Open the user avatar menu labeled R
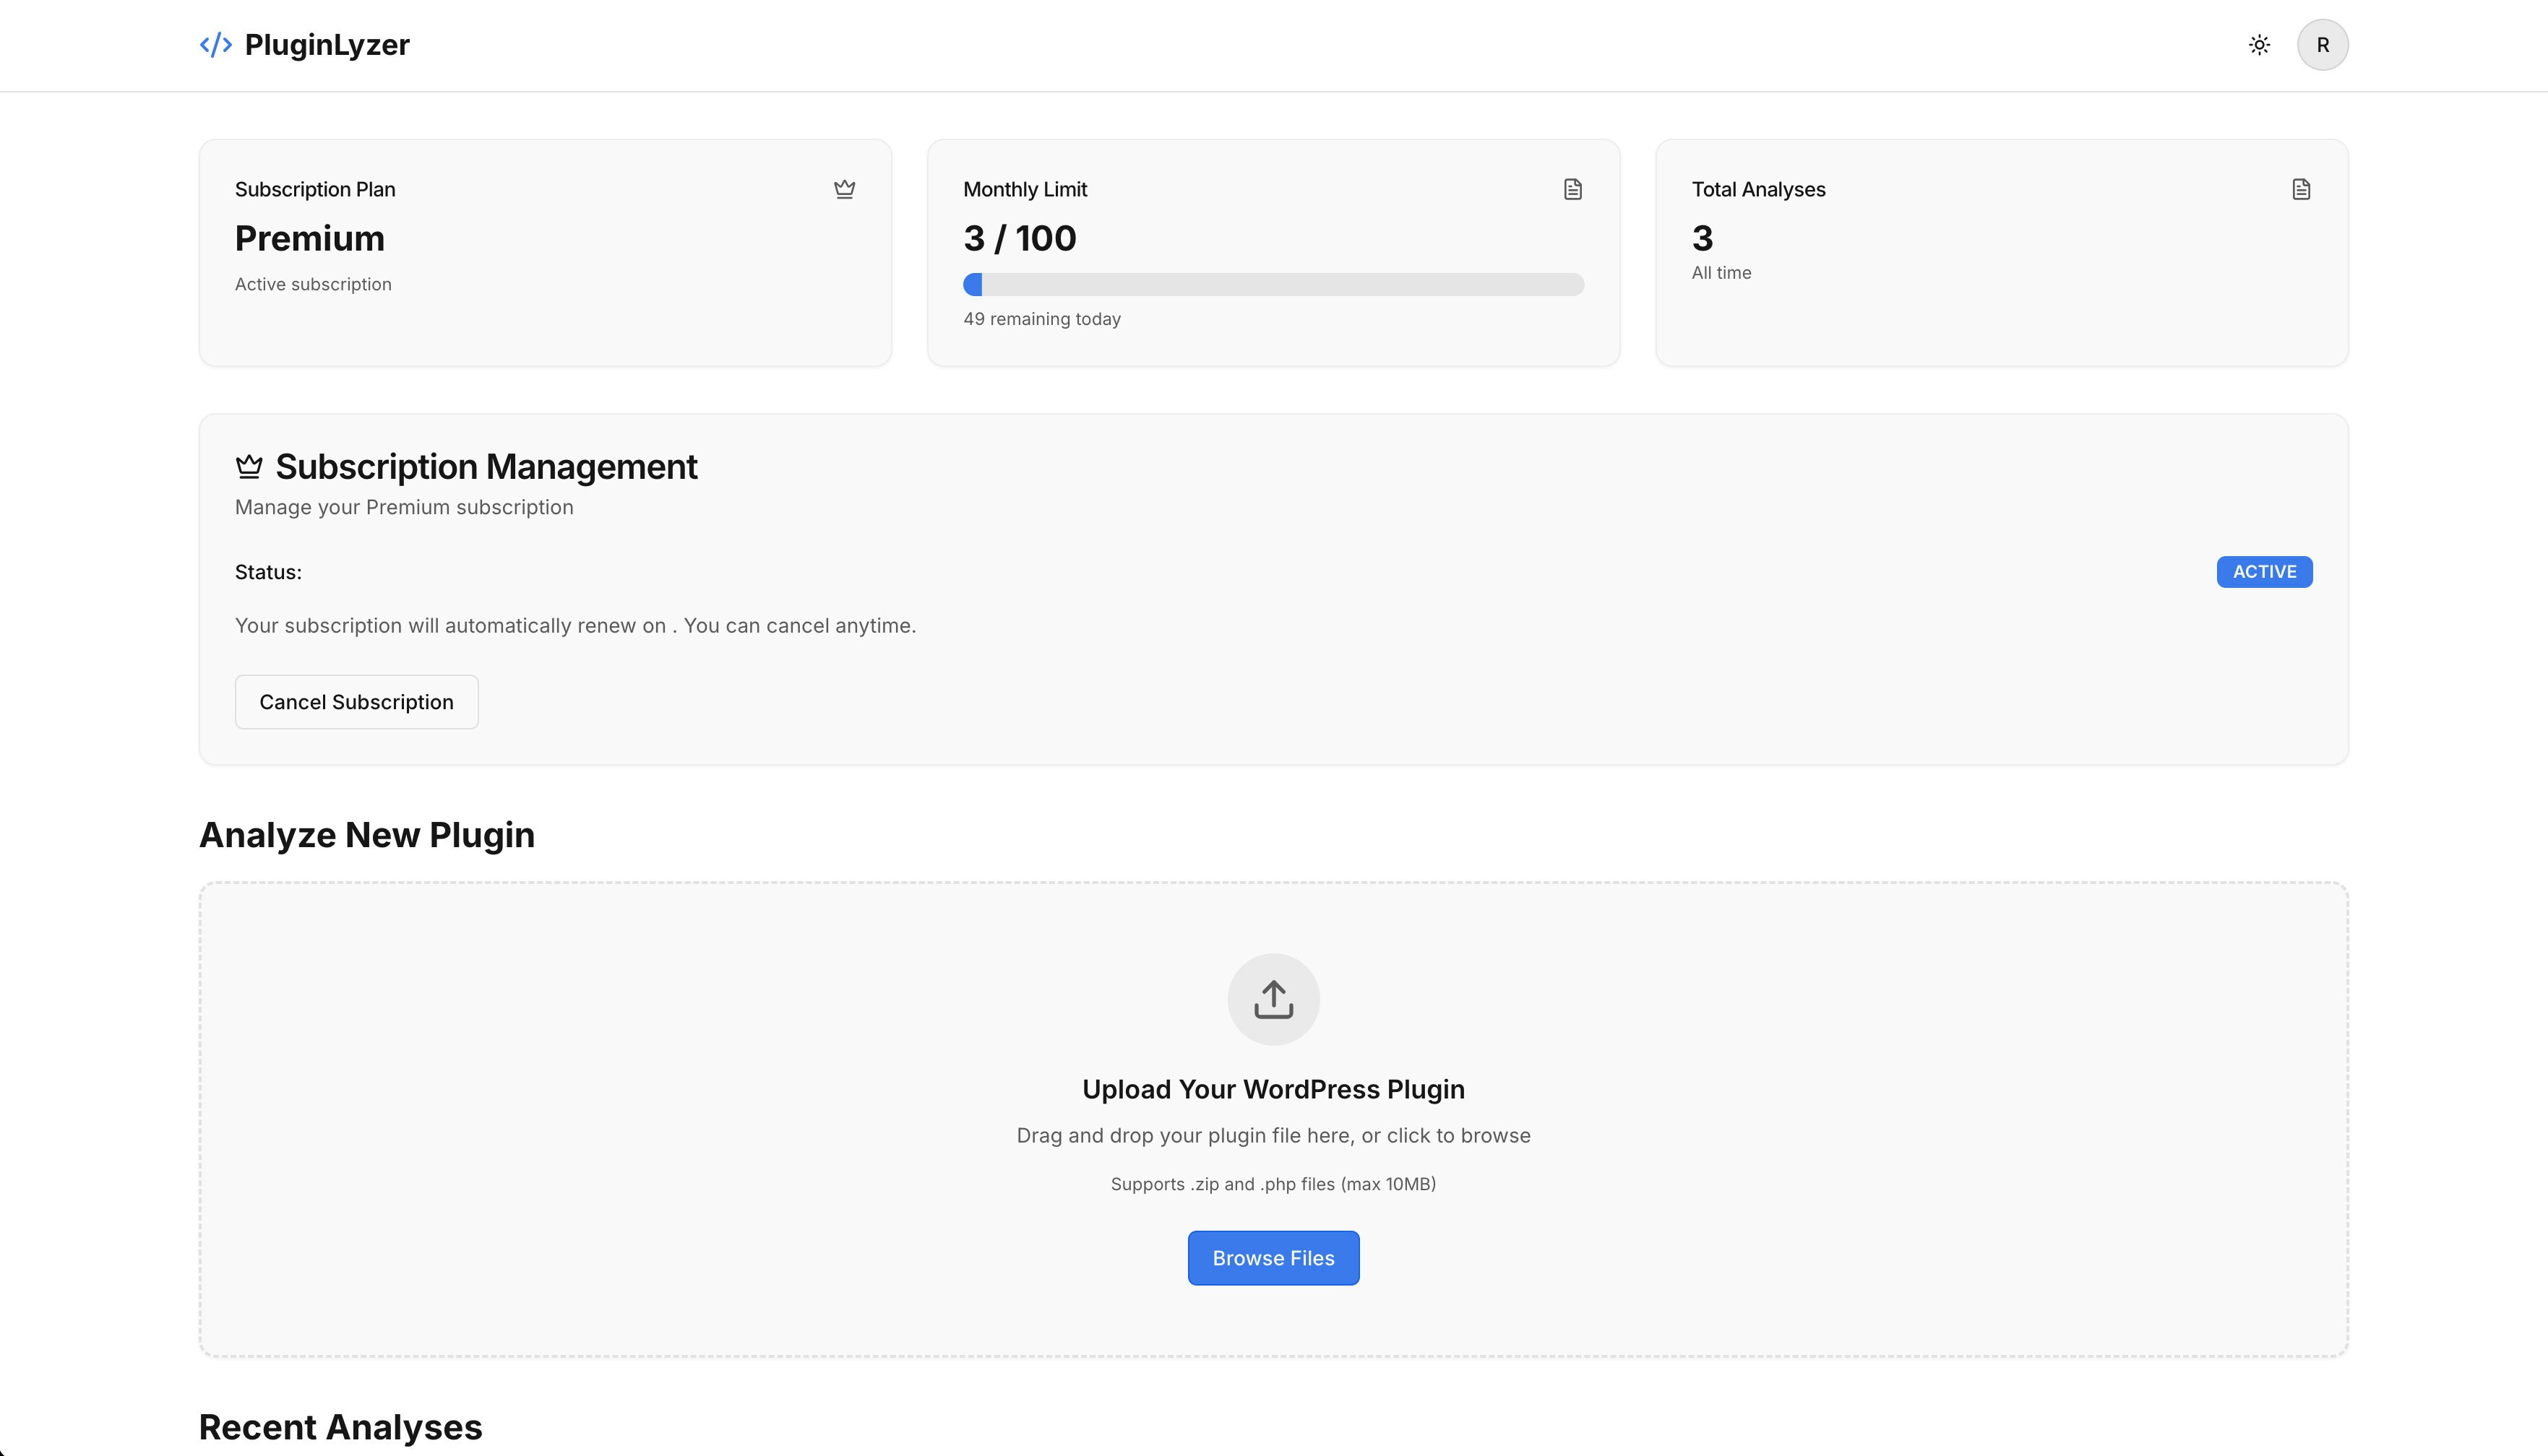This screenshot has width=2548, height=1456. (2324, 44)
